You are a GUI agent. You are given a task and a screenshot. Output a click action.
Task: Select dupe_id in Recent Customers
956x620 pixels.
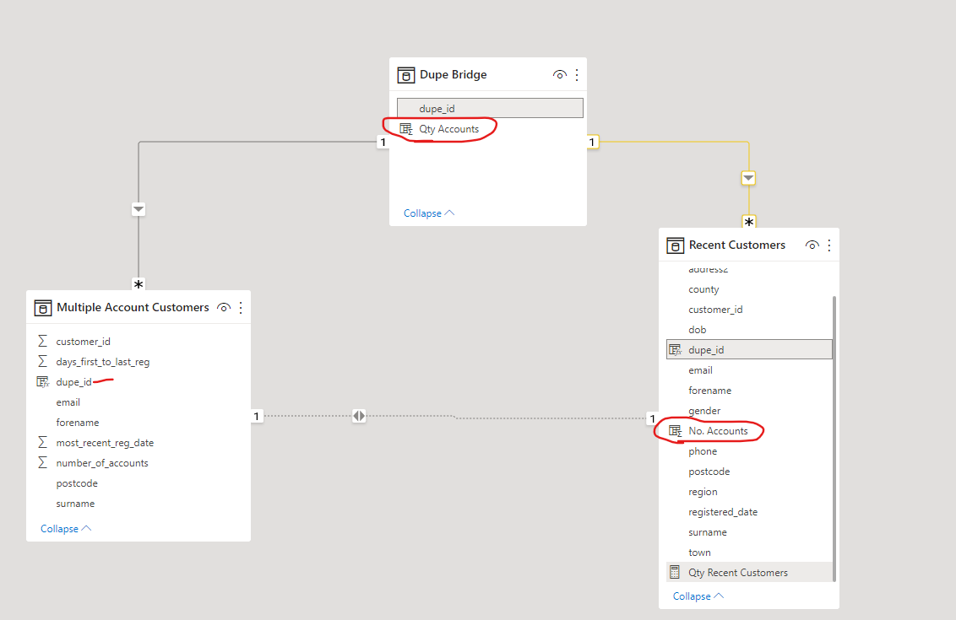click(749, 349)
